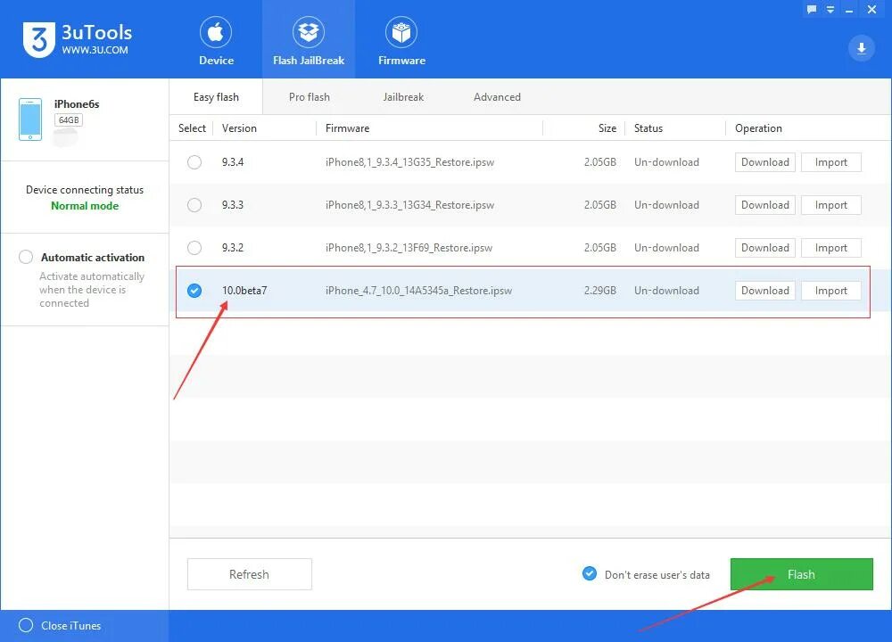
Task: Click the green Flash button
Action: click(801, 573)
